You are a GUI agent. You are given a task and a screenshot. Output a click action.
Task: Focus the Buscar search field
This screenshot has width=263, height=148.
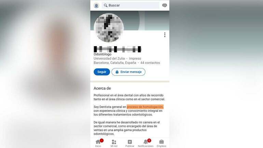[130, 5]
